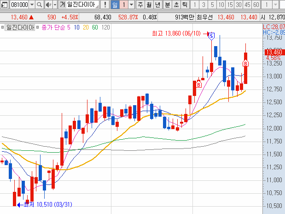Click the chart layout icon at far left
285x214 pixels.
(x=5, y=5)
